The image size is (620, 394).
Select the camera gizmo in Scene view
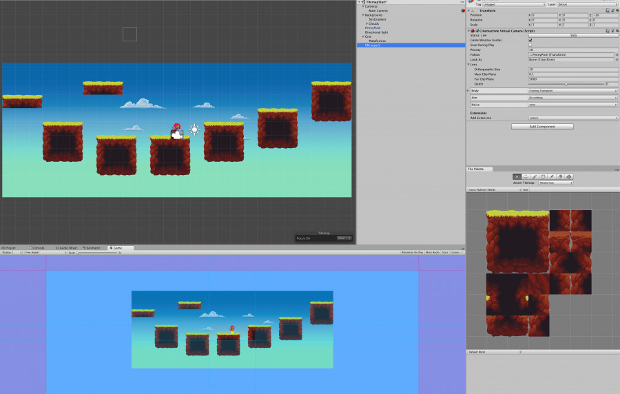coord(177,135)
